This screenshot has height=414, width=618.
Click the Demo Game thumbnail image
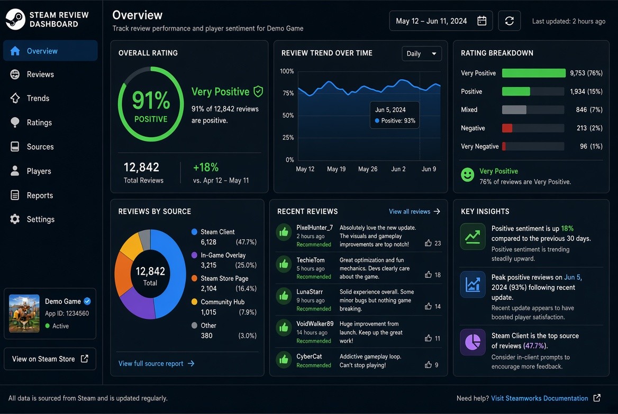24,313
